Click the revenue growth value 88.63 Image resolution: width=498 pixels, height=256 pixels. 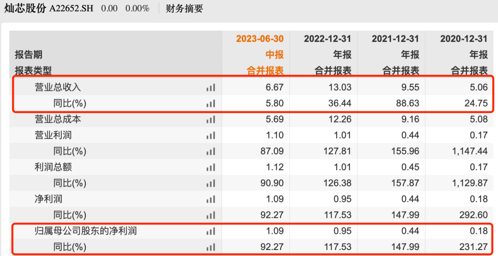pyautogui.click(x=408, y=103)
